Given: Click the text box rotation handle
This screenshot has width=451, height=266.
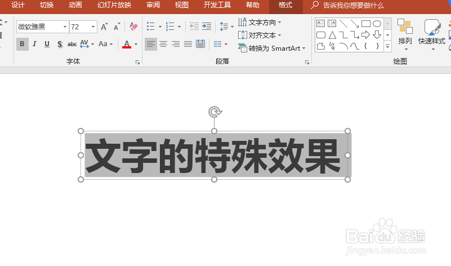Looking at the screenshot, I should (215, 112).
